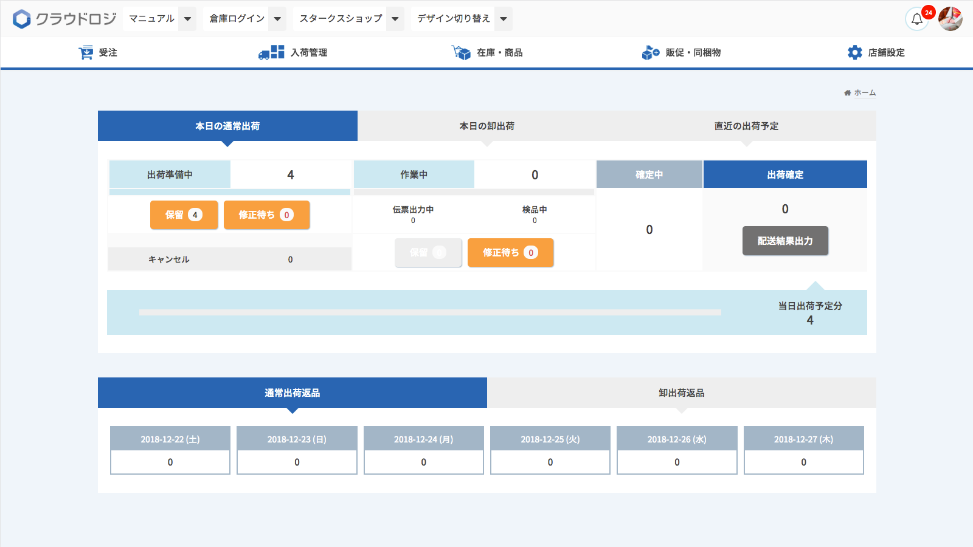Open the notification bell icon
973x547 pixels.
917,19
